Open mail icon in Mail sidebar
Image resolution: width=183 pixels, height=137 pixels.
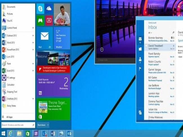[140, 39]
